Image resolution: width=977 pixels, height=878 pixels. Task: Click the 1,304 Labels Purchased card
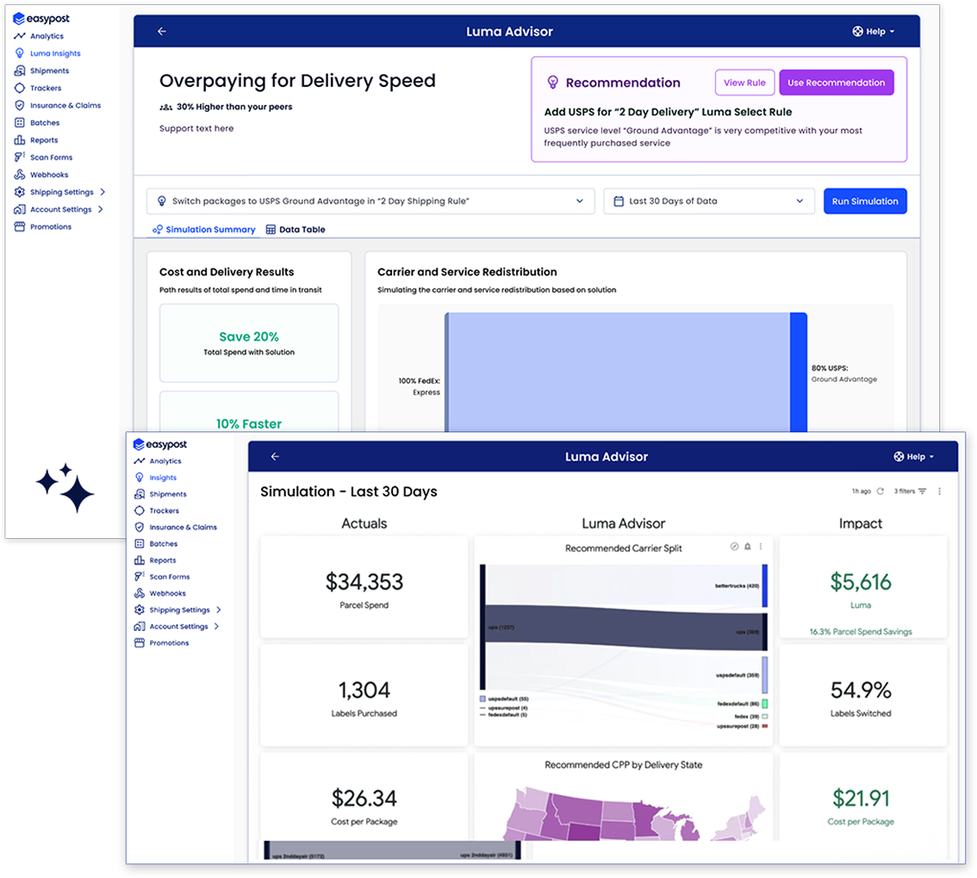[364, 696]
